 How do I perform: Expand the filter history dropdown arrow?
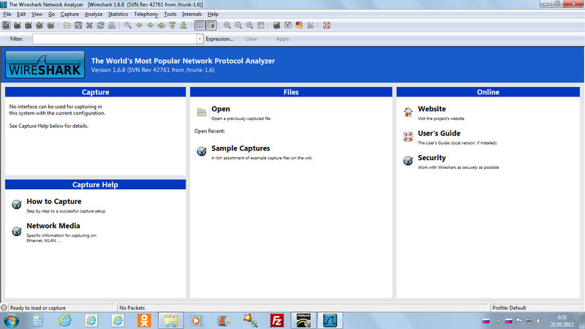click(x=200, y=39)
